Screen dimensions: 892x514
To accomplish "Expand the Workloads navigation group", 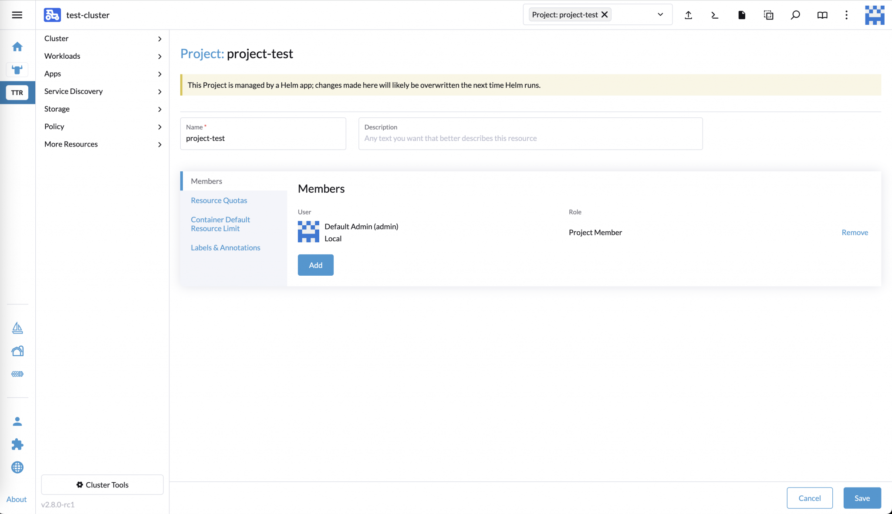I will [103, 56].
